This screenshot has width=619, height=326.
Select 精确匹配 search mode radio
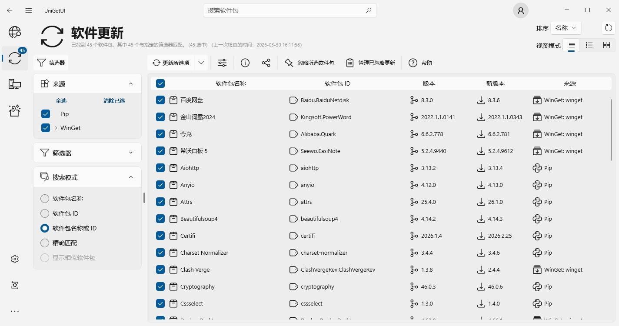pos(45,243)
